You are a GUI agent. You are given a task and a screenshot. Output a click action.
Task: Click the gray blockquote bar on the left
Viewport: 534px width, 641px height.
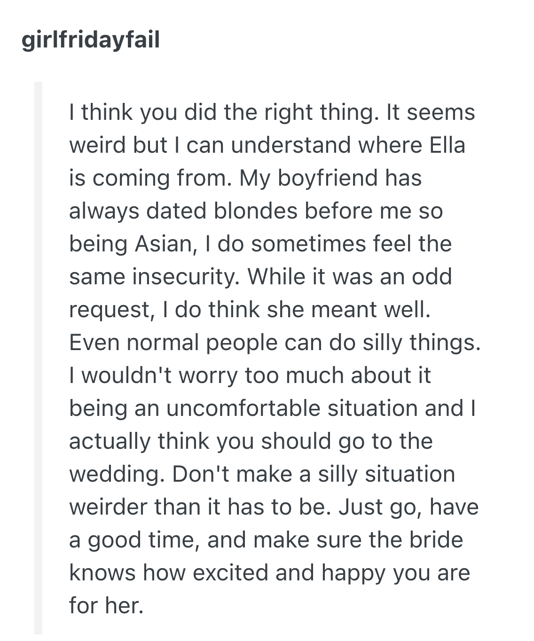38,357
